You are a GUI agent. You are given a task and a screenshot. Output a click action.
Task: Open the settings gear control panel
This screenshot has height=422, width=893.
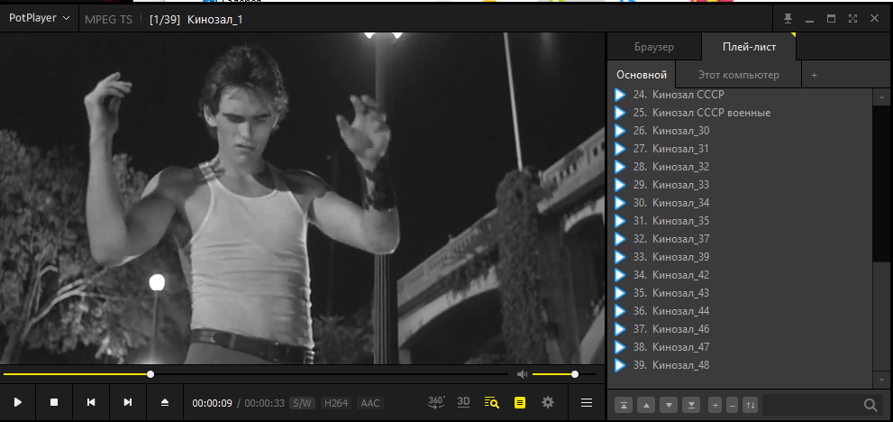tap(548, 402)
